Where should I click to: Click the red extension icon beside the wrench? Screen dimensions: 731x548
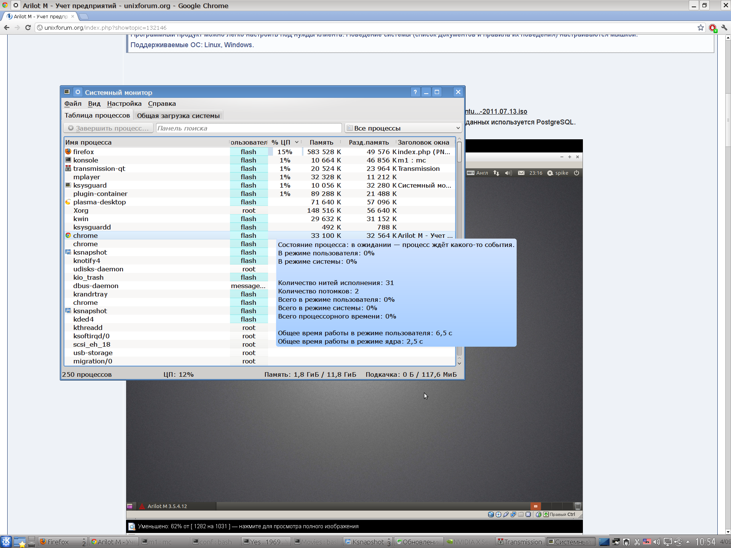713,28
